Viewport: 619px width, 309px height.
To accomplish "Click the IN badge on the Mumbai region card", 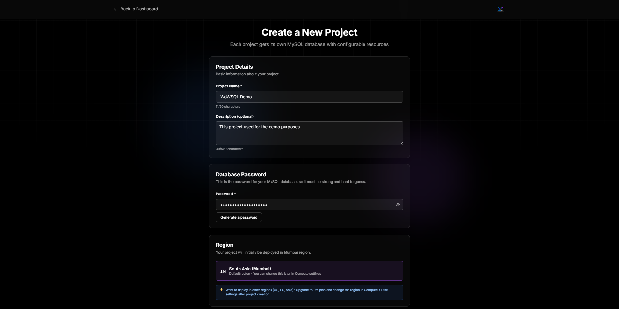I will pyautogui.click(x=223, y=271).
